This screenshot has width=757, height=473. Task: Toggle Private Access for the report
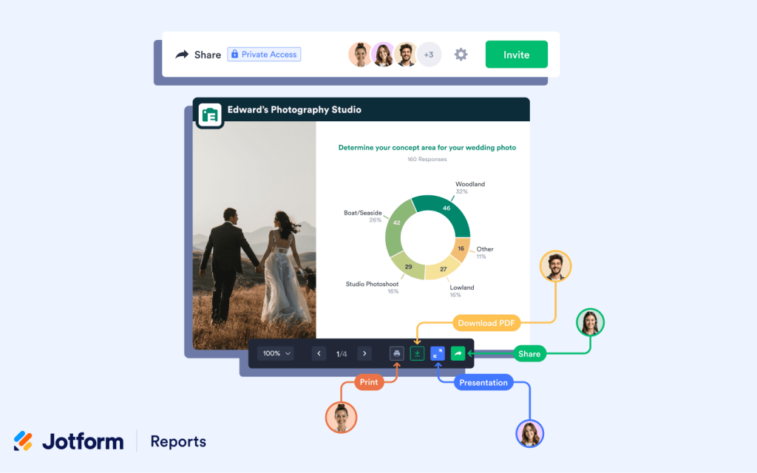[x=264, y=54]
